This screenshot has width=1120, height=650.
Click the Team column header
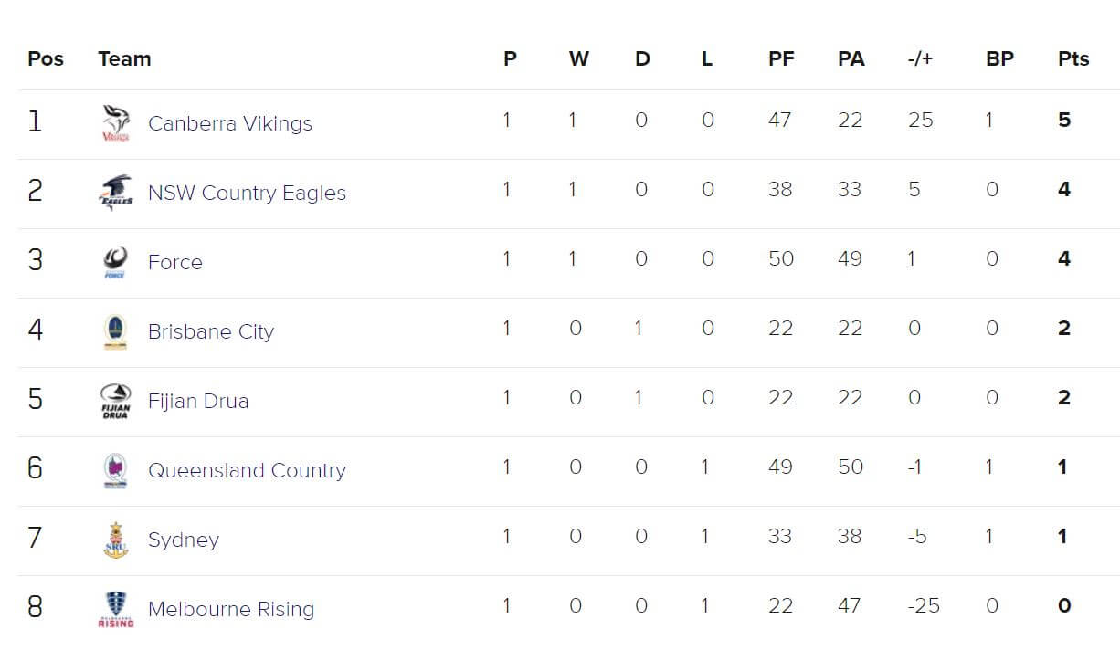click(124, 58)
